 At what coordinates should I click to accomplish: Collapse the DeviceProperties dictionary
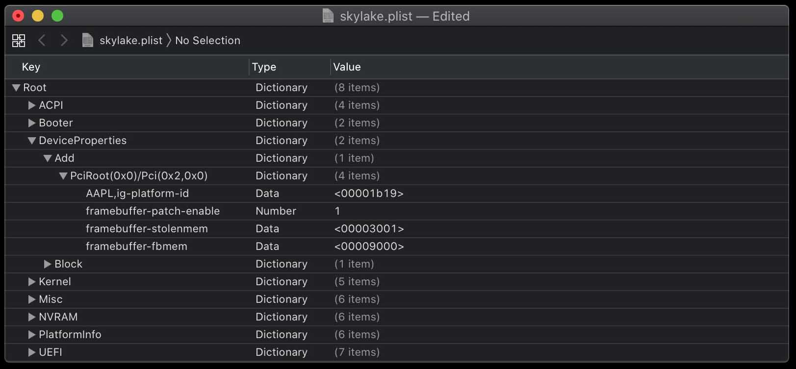click(32, 141)
